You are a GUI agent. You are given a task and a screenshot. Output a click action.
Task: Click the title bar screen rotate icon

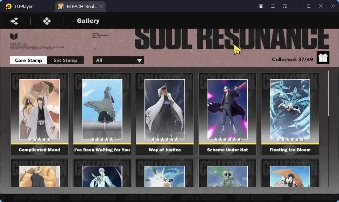tap(285, 6)
